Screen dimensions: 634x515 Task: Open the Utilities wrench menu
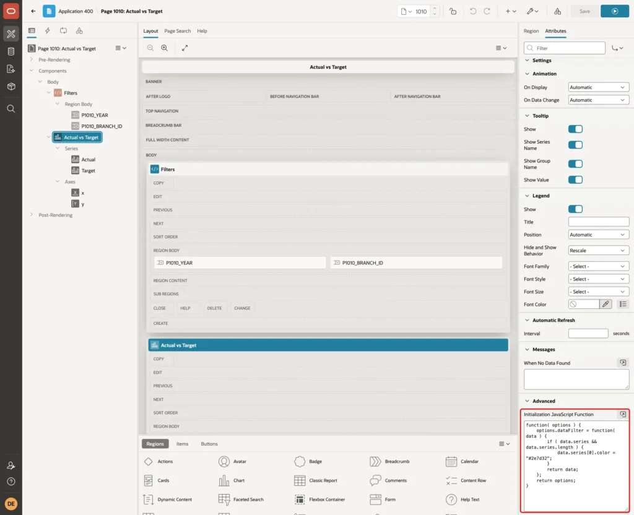click(x=532, y=11)
